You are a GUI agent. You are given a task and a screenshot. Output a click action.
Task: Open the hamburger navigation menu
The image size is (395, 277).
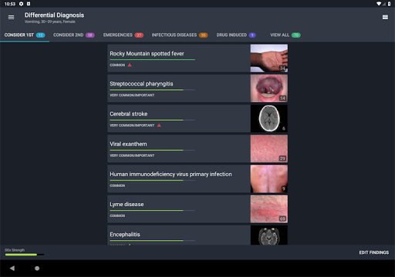[11, 18]
